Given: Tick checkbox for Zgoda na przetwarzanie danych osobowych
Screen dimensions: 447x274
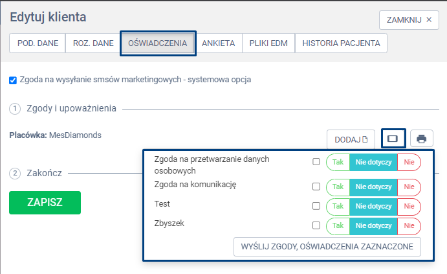Looking at the screenshot, I should (x=316, y=162).
